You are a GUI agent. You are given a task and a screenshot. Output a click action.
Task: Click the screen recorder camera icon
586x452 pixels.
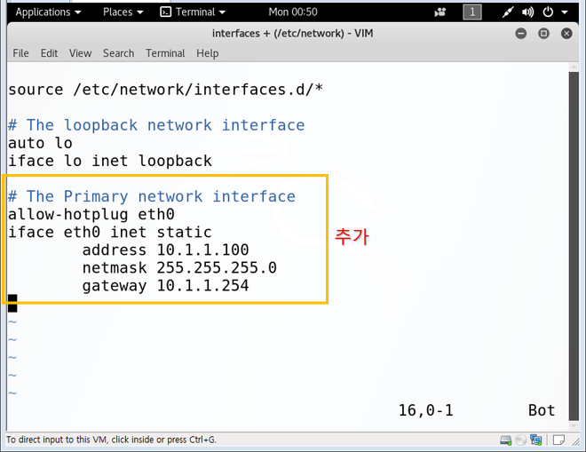440,12
